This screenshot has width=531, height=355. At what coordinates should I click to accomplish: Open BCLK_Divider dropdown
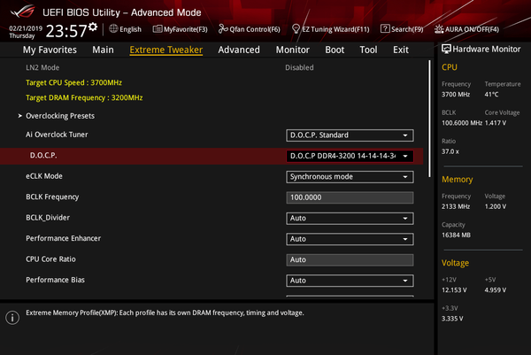coord(350,218)
